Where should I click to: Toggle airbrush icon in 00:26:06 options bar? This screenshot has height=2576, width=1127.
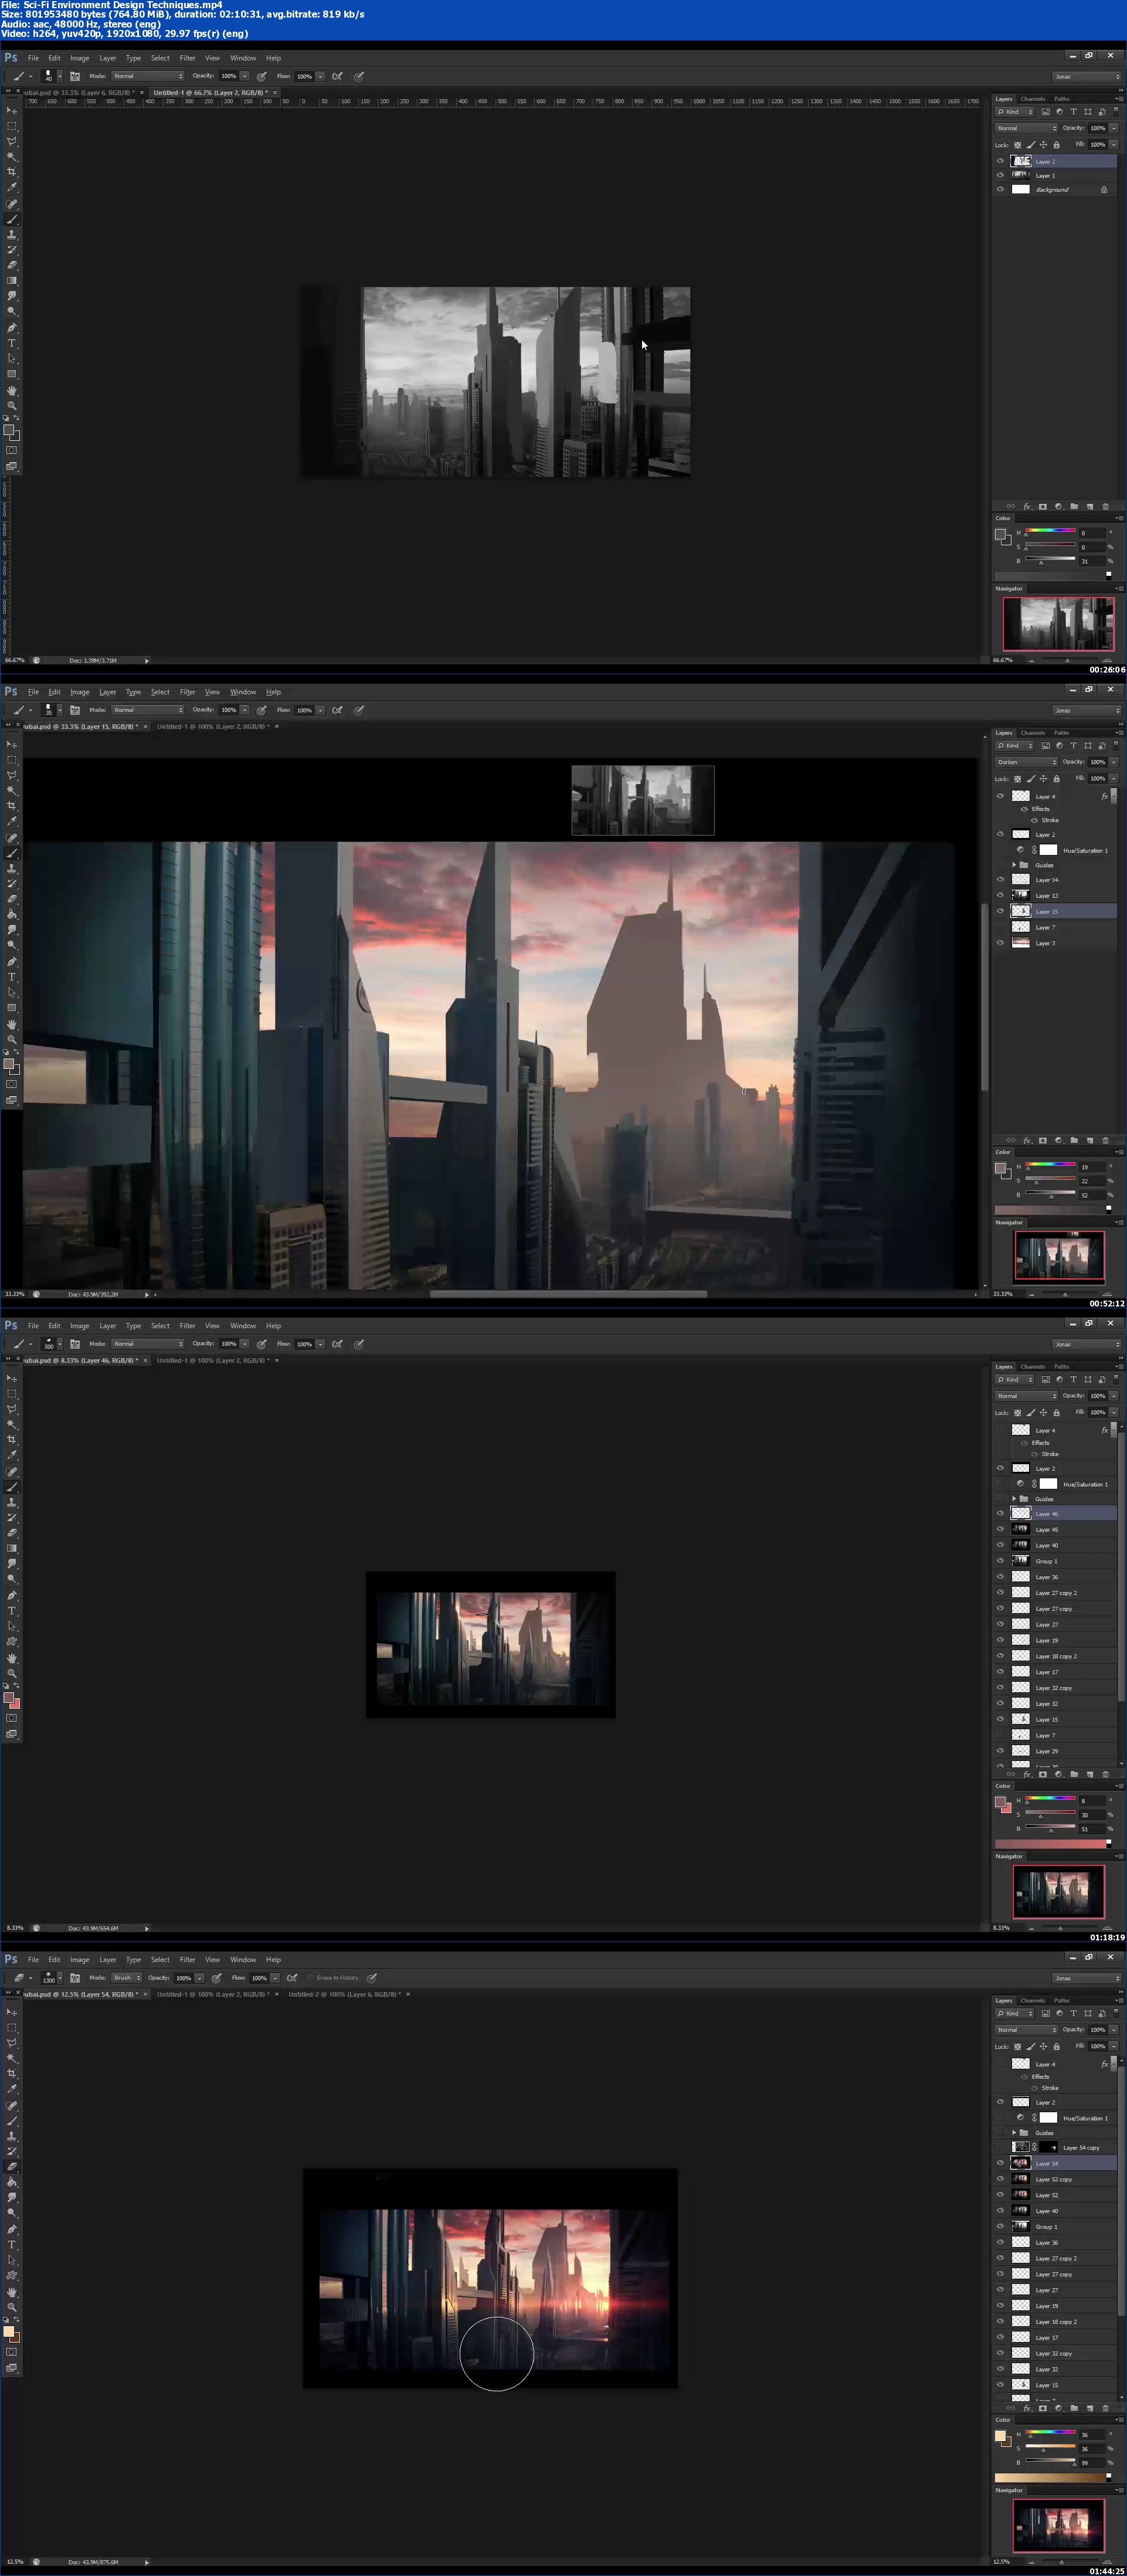point(337,76)
